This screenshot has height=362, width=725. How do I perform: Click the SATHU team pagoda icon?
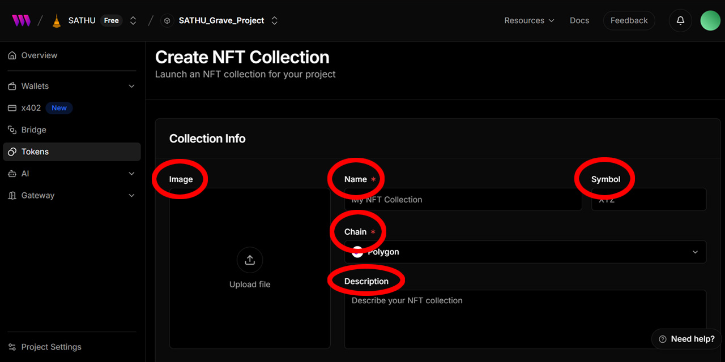[x=57, y=21]
